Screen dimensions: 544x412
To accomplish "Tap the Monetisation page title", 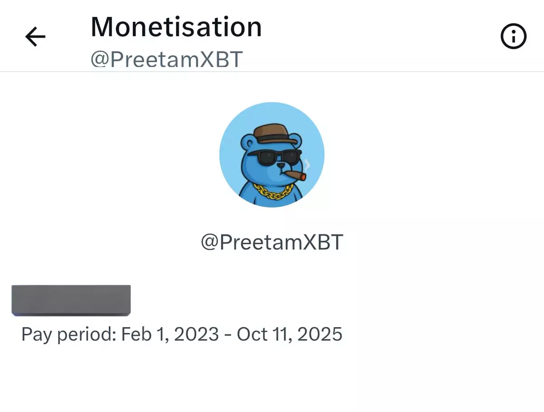I will pos(176,26).
